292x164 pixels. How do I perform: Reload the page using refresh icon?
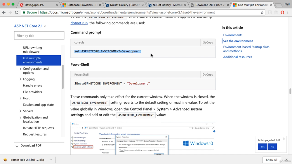[x=17, y=12]
